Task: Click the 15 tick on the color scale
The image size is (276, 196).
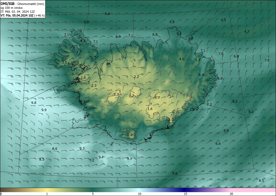Action: (185, 194)
